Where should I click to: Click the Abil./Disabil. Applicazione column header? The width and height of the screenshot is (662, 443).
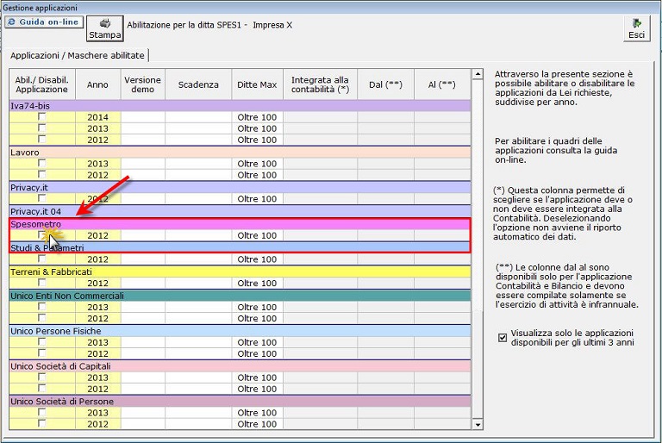click(42, 84)
